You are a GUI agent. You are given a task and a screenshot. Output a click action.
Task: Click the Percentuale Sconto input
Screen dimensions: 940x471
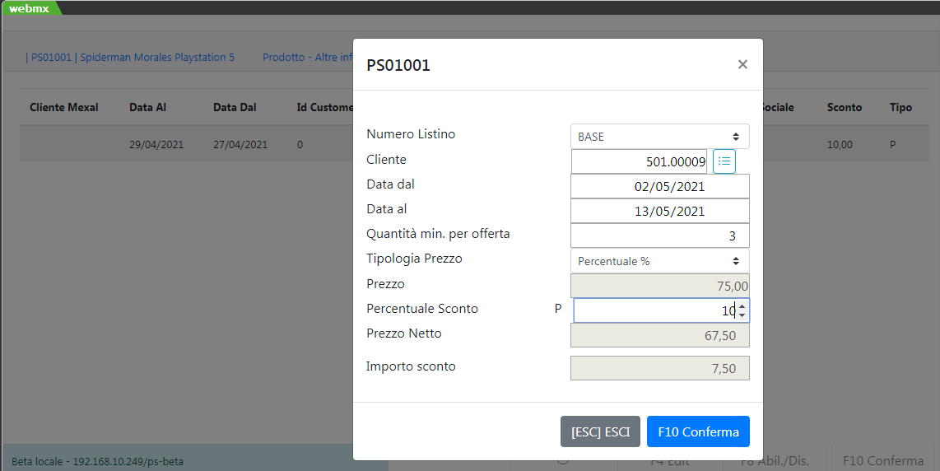tap(654, 310)
